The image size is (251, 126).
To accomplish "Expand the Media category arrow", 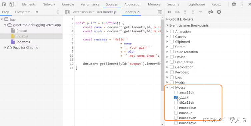I will [167, 82].
